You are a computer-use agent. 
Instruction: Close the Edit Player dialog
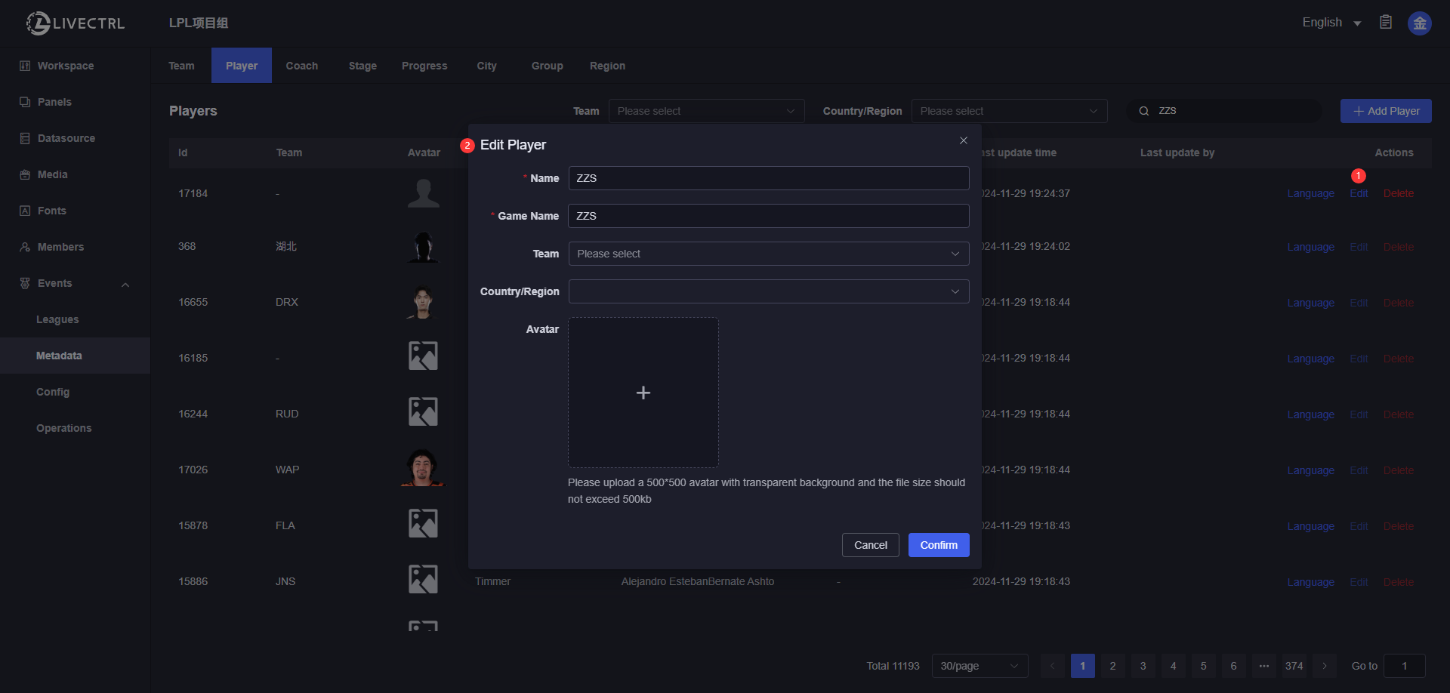tap(964, 140)
